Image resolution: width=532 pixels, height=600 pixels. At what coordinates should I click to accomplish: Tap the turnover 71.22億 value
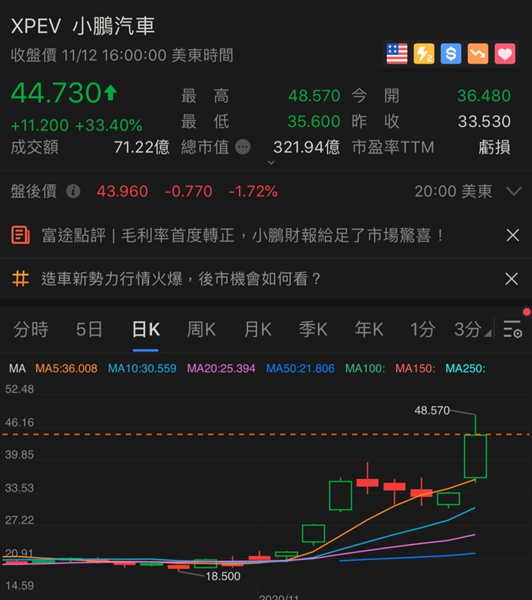[141, 147]
